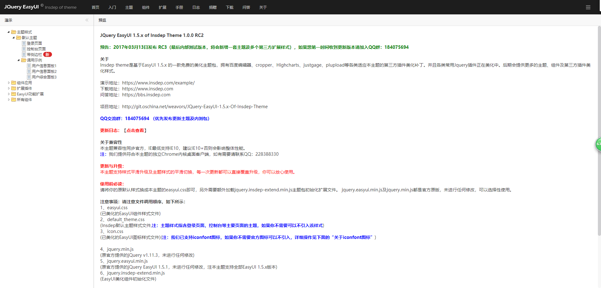The image size is (601, 288).
Task: Click the blue QQ交流群 184075694 line
Action: click(x=155, y=119)
